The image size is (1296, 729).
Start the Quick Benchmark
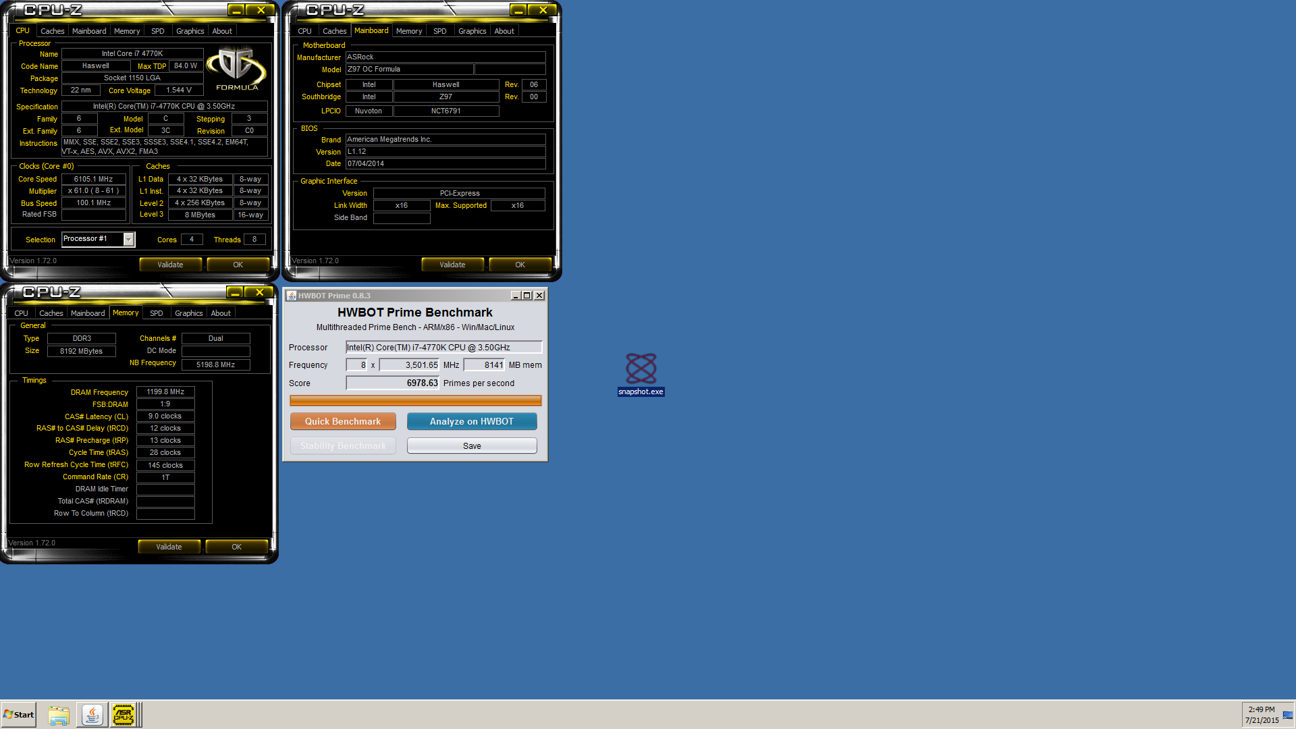[x=343, y=421]
